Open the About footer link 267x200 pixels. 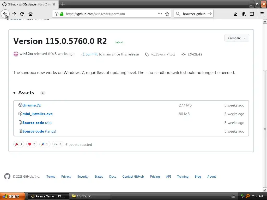pos(211,177)
